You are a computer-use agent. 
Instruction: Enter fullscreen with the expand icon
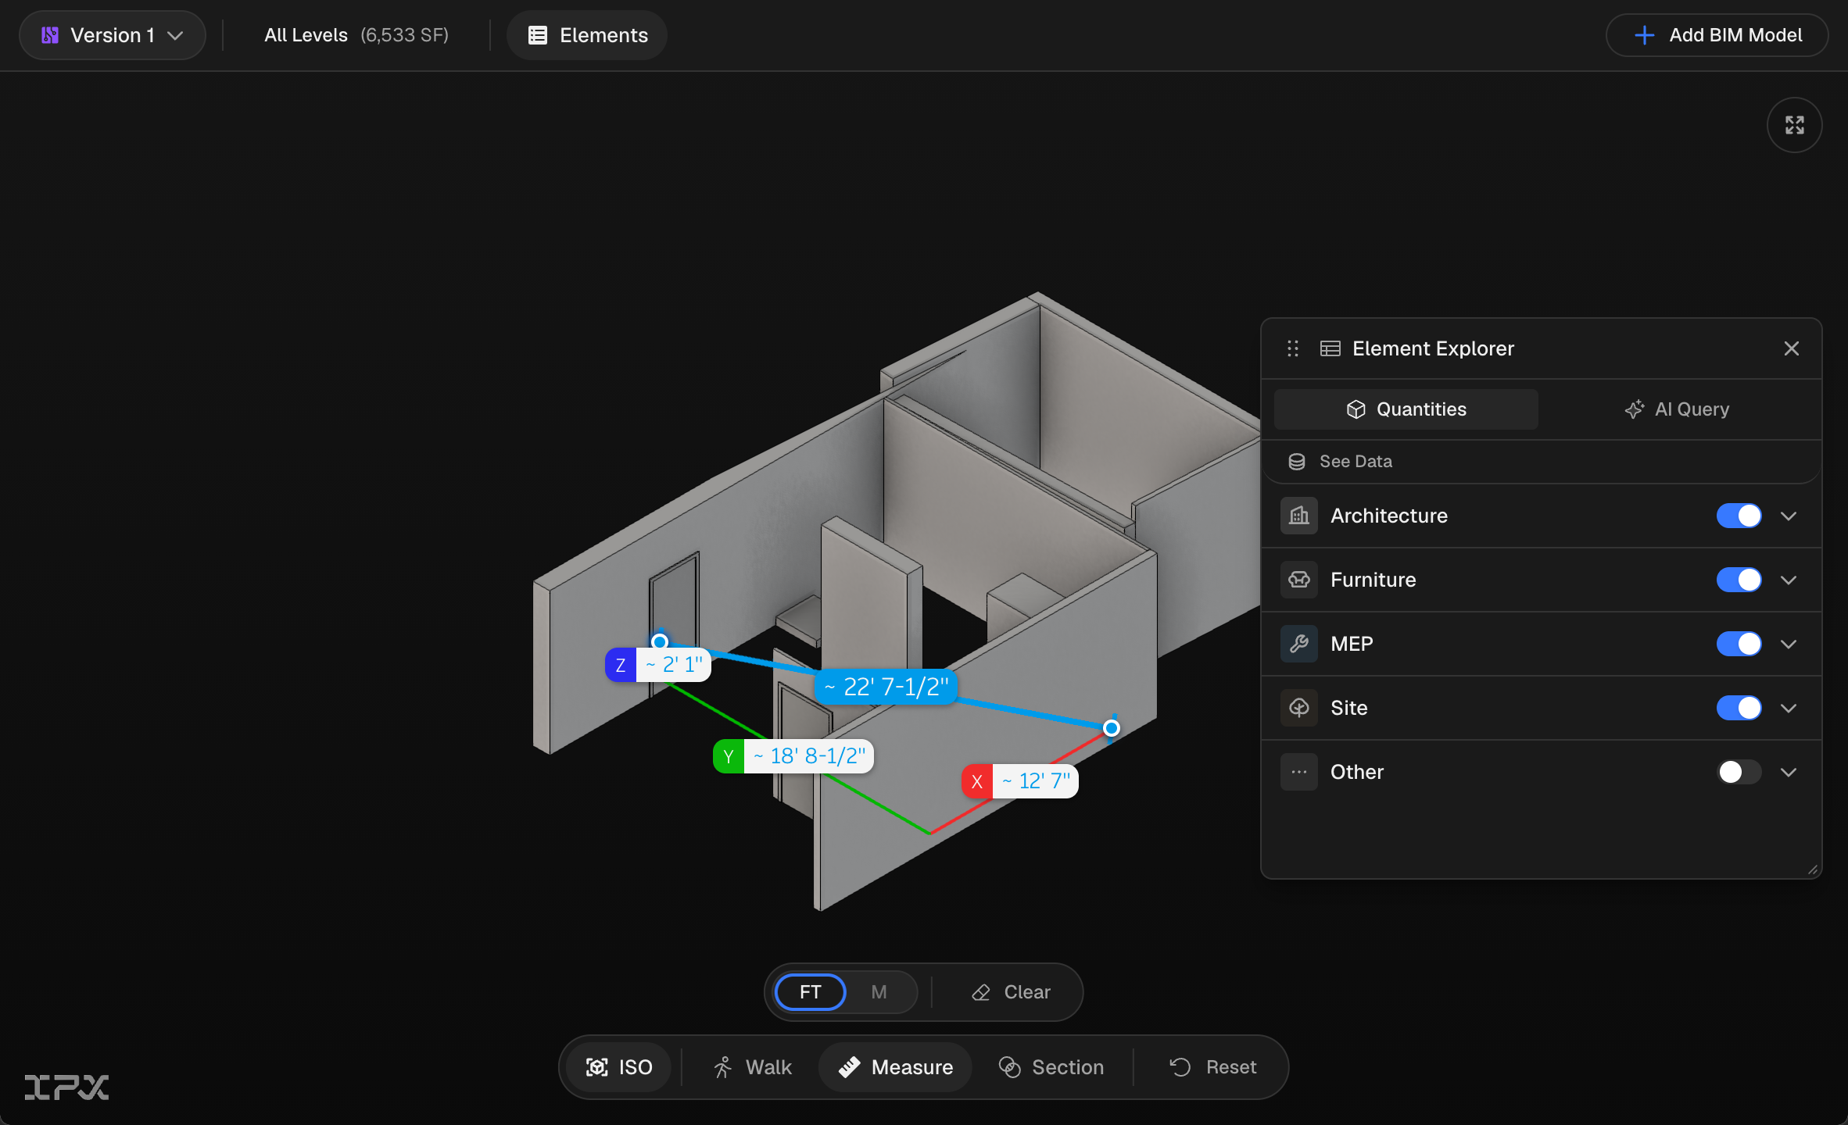(x=1794, y=125)
